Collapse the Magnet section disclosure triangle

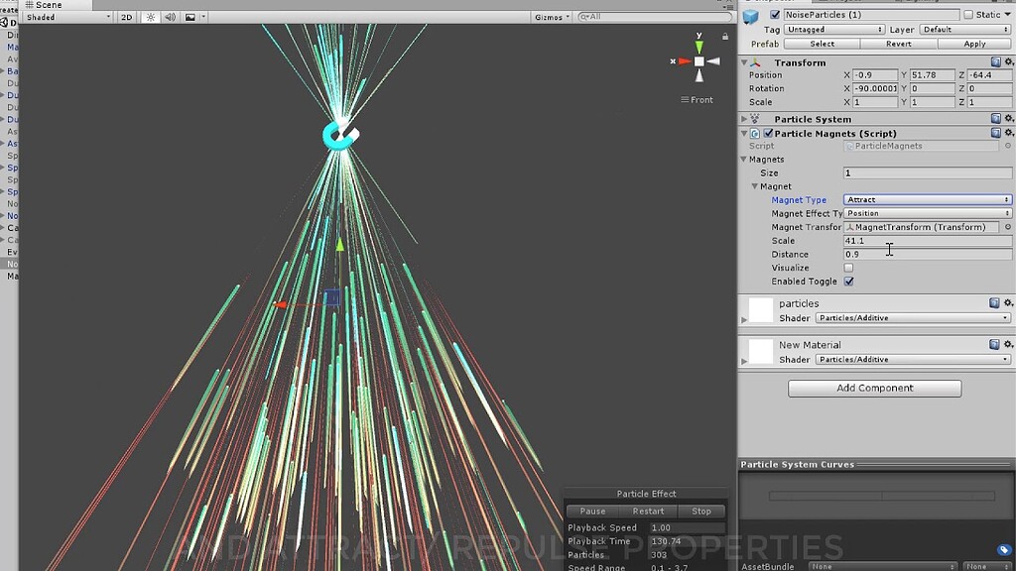(754, 185)
